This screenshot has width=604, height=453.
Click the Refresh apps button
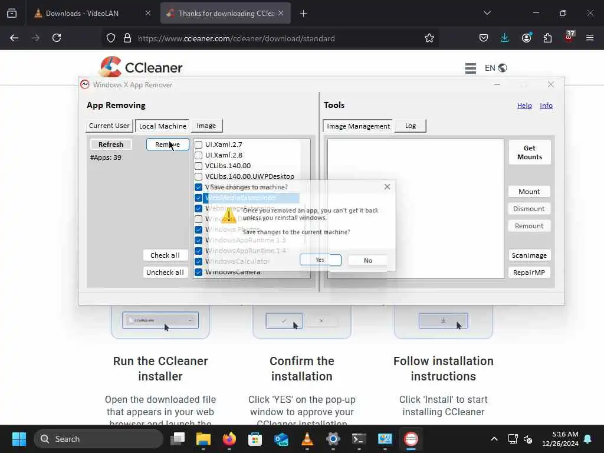pos(111,145)
